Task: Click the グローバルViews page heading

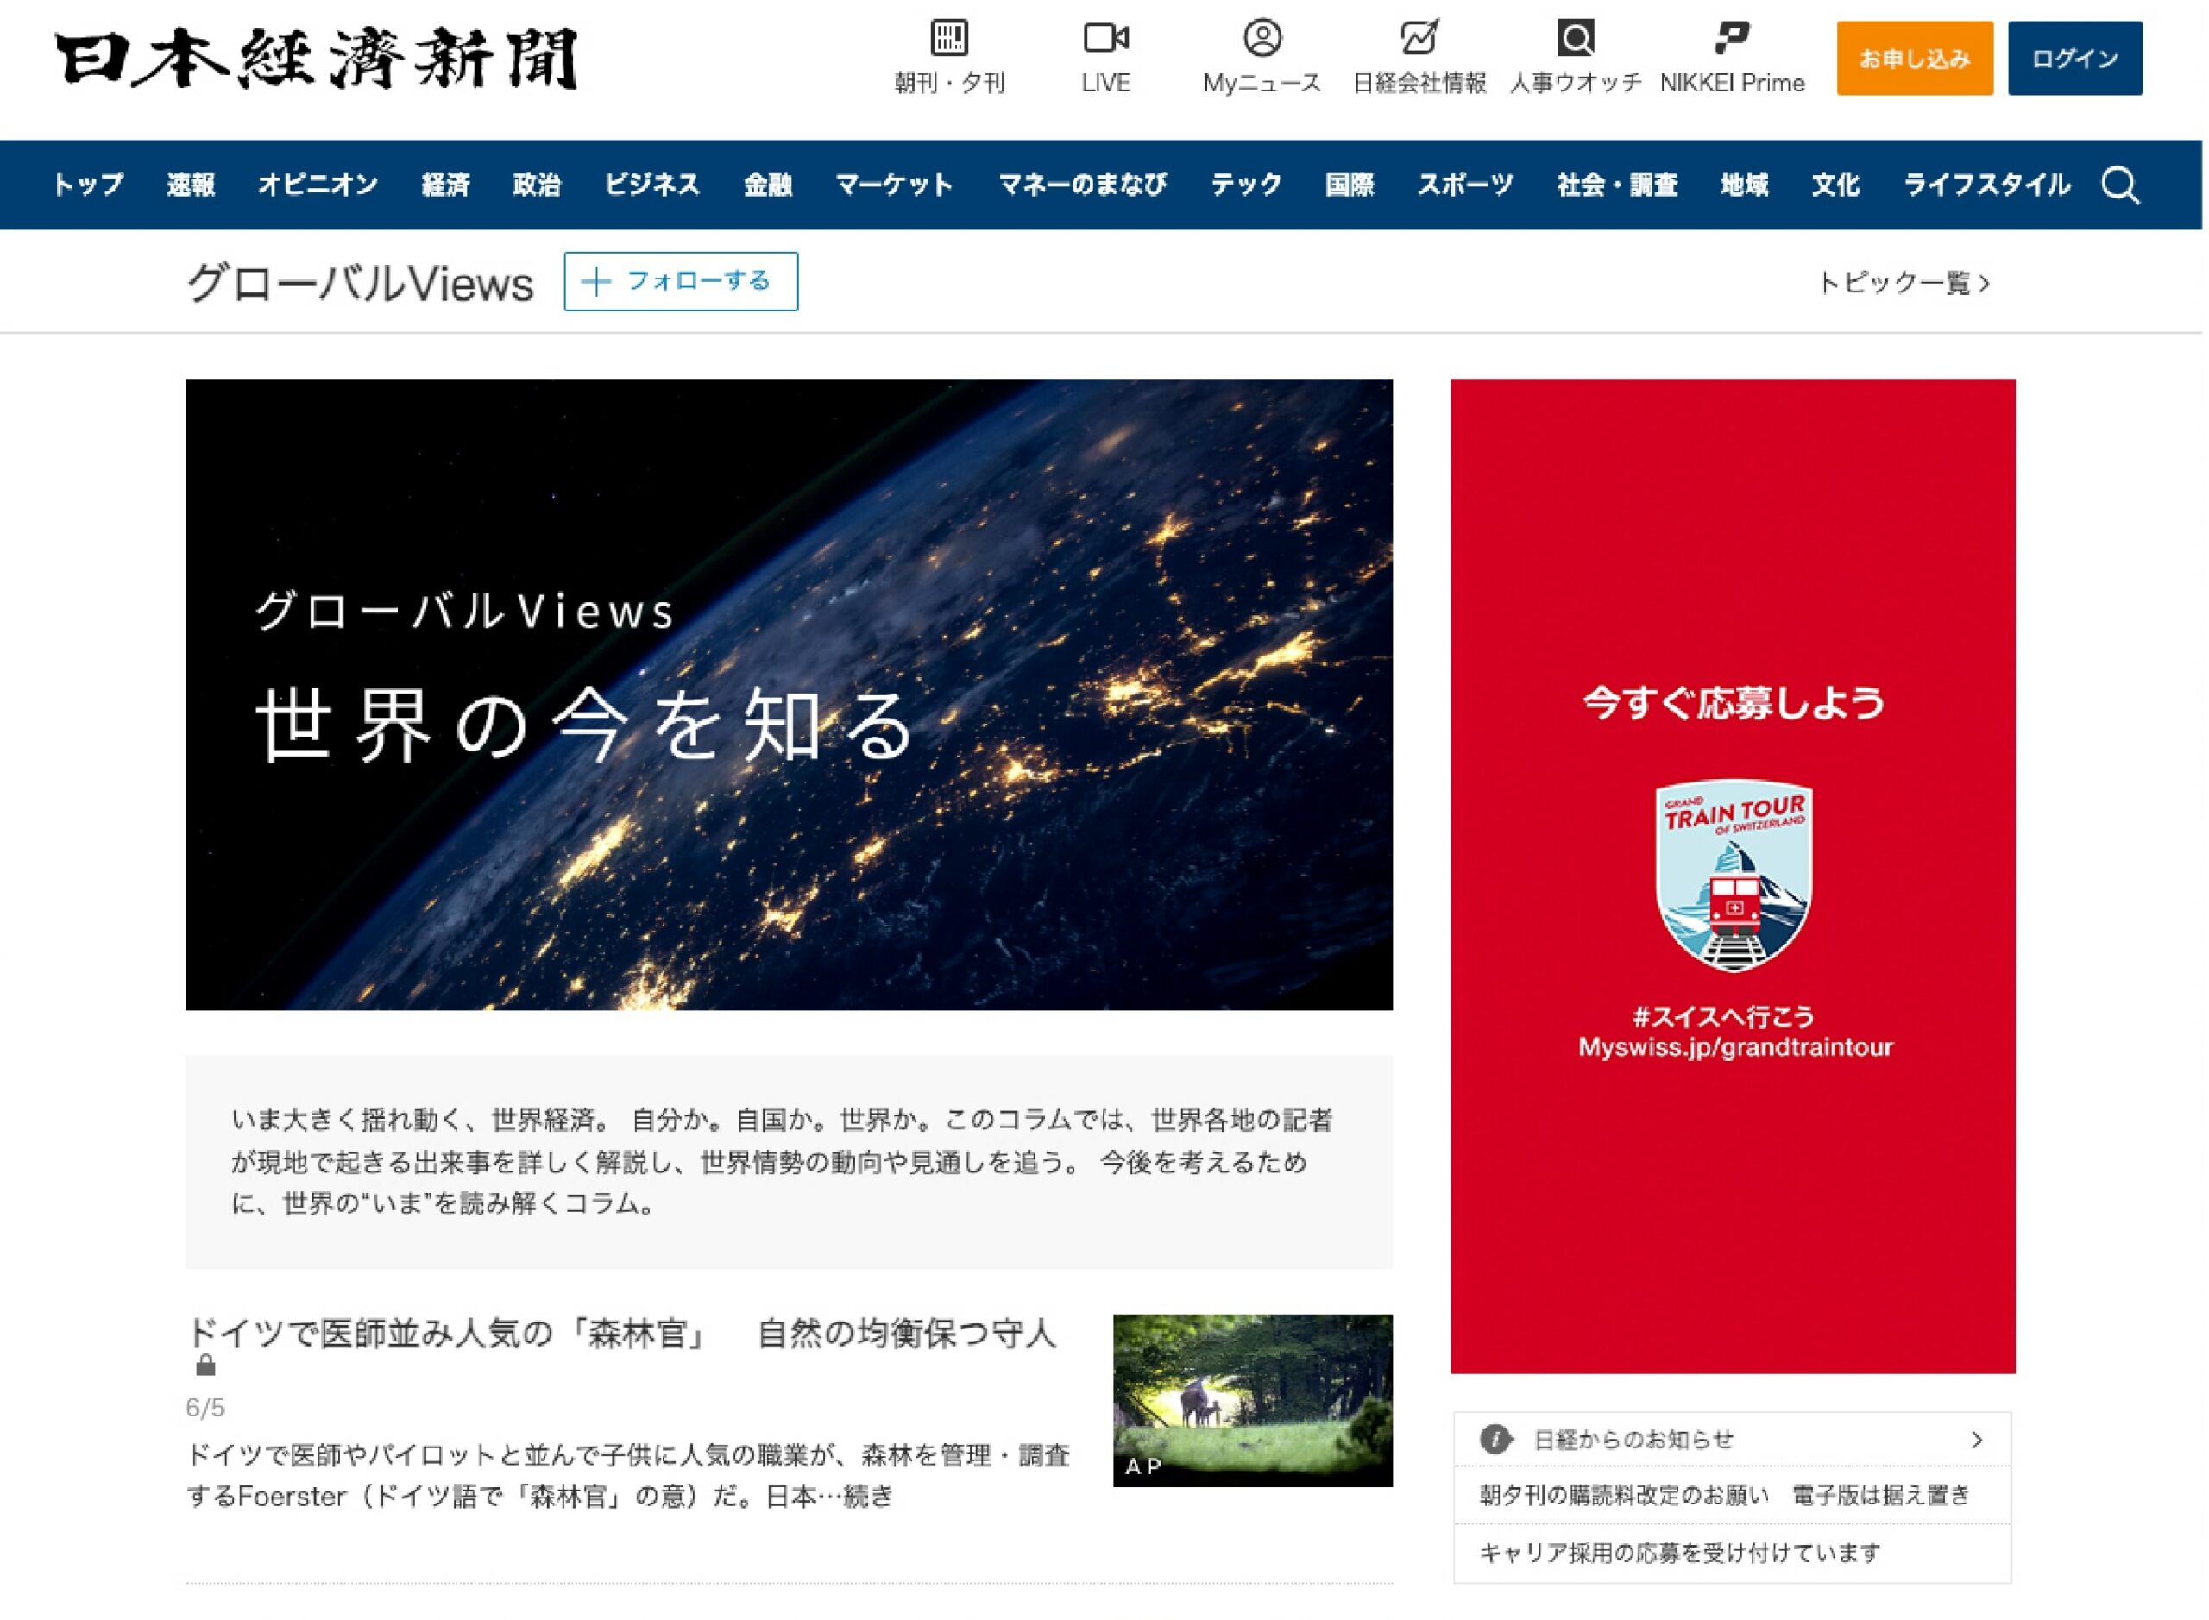Action: coord(360,284)
